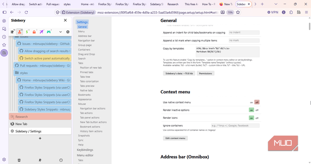The image size is (311, 164).
Task: Click the Permissions button
Action: pyautogui.click(x=206, y=73)
